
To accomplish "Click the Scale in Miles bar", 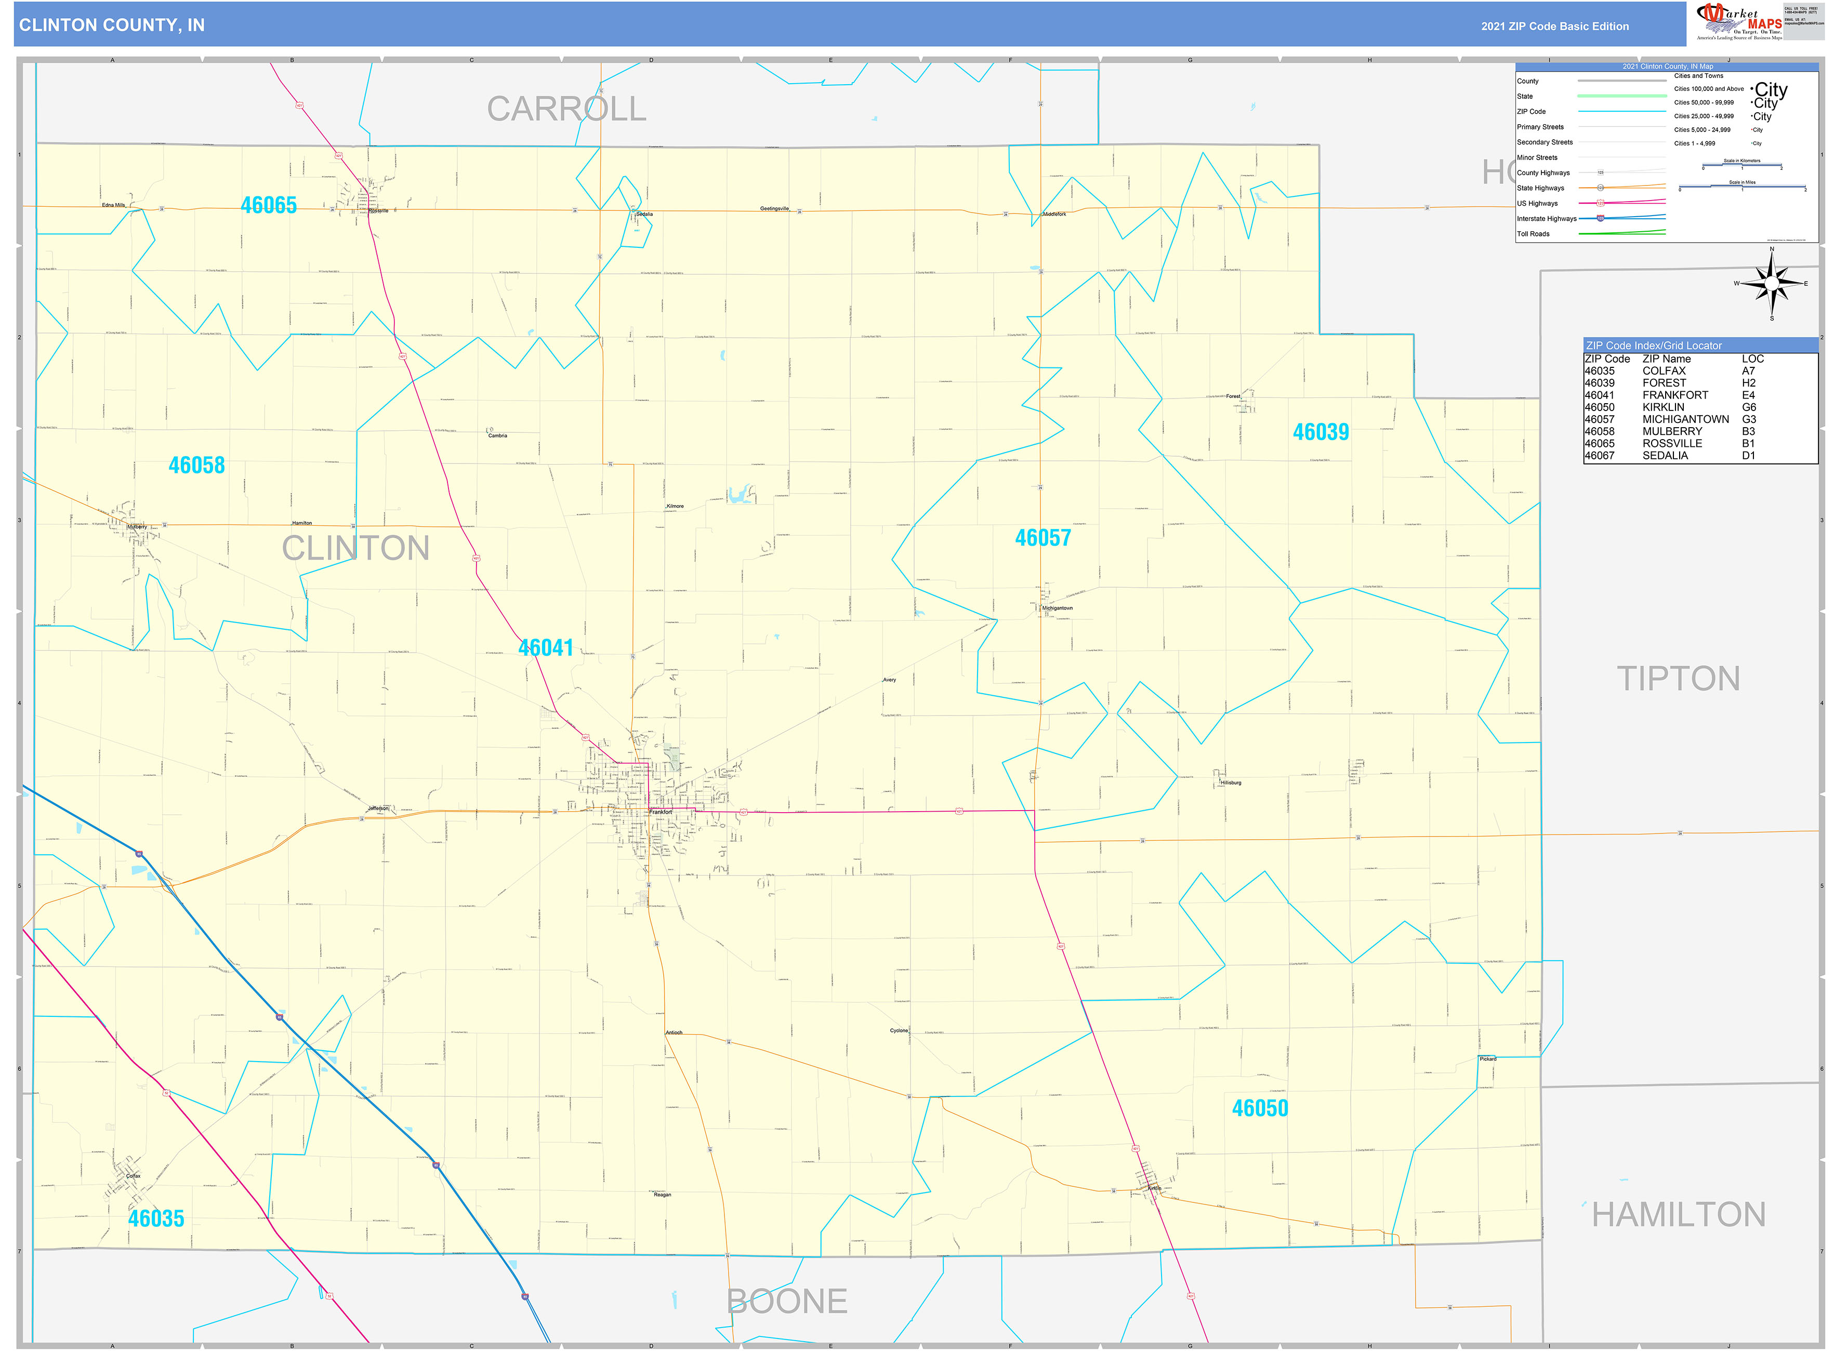I will pos(1741,187).
